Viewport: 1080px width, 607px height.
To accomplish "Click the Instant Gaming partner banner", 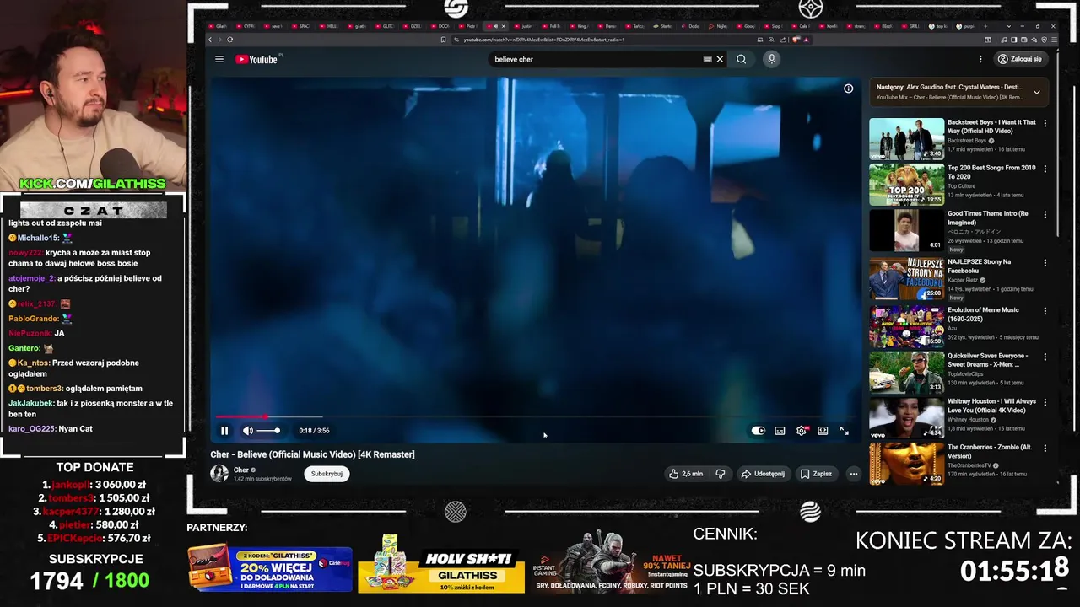I will pyautogui.click(x=610, y=563).
